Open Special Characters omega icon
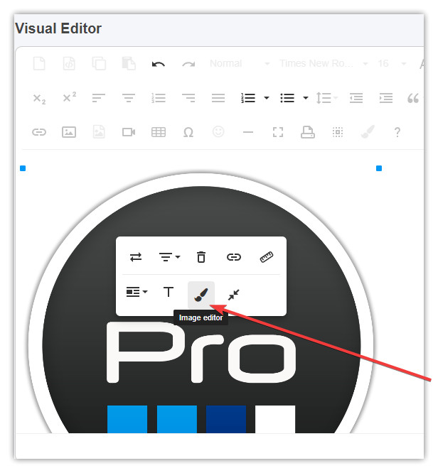The image size is (438, 473). (x=188, y=132)
